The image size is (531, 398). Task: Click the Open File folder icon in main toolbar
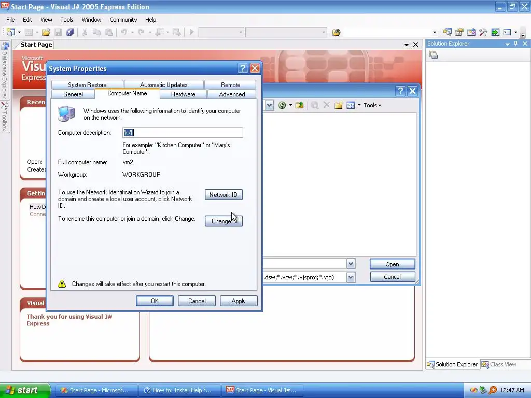click(x=46, y=33)
